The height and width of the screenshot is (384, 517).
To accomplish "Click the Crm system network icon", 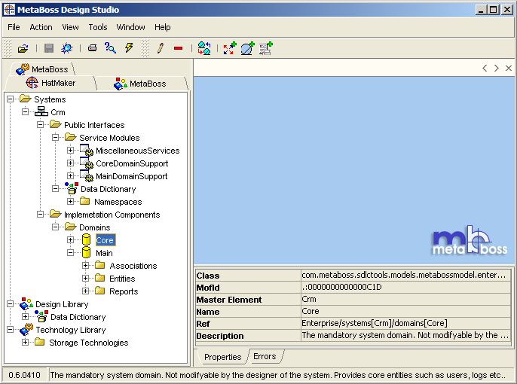I will [41, 111].
